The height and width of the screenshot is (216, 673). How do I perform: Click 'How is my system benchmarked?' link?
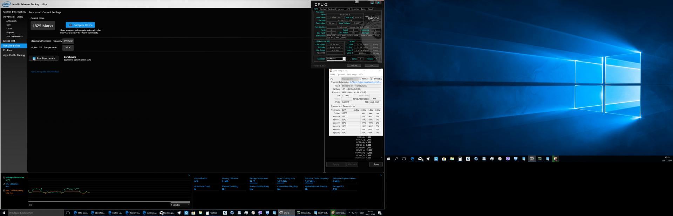[45, 72]
